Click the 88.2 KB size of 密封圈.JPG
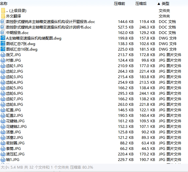The width and height of the screenshot is (188, 172). (x=127, y=143)
